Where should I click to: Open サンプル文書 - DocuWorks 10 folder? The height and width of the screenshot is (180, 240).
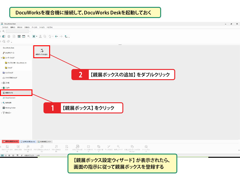[x=16, y=63]
